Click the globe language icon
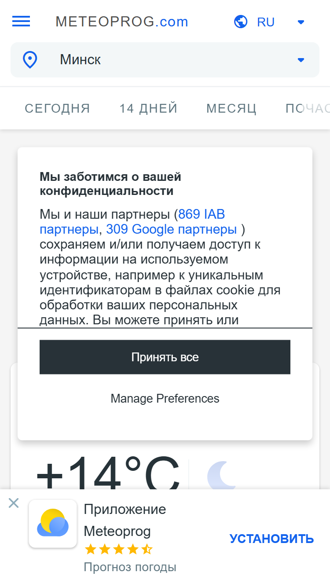Screen dimensions: 330x587 tap(241, 22)
